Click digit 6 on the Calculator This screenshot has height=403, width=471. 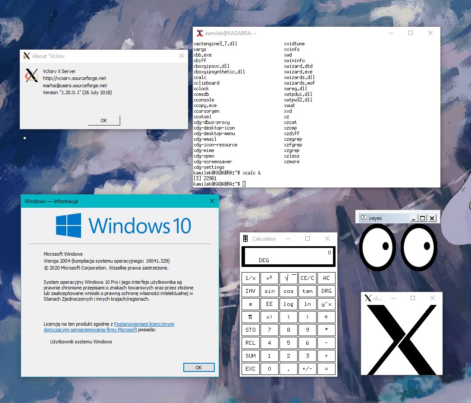[x=307, y=343]
